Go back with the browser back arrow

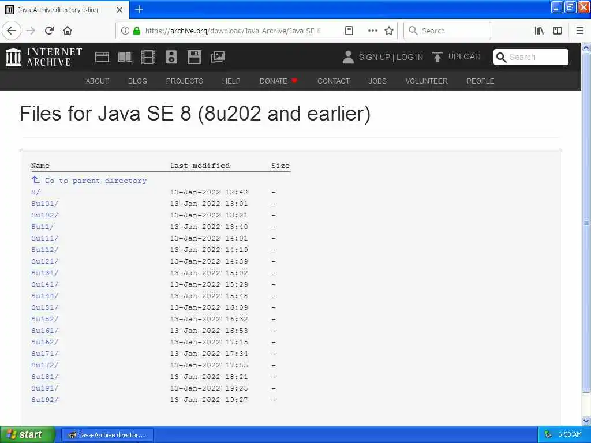click(12, 31)
